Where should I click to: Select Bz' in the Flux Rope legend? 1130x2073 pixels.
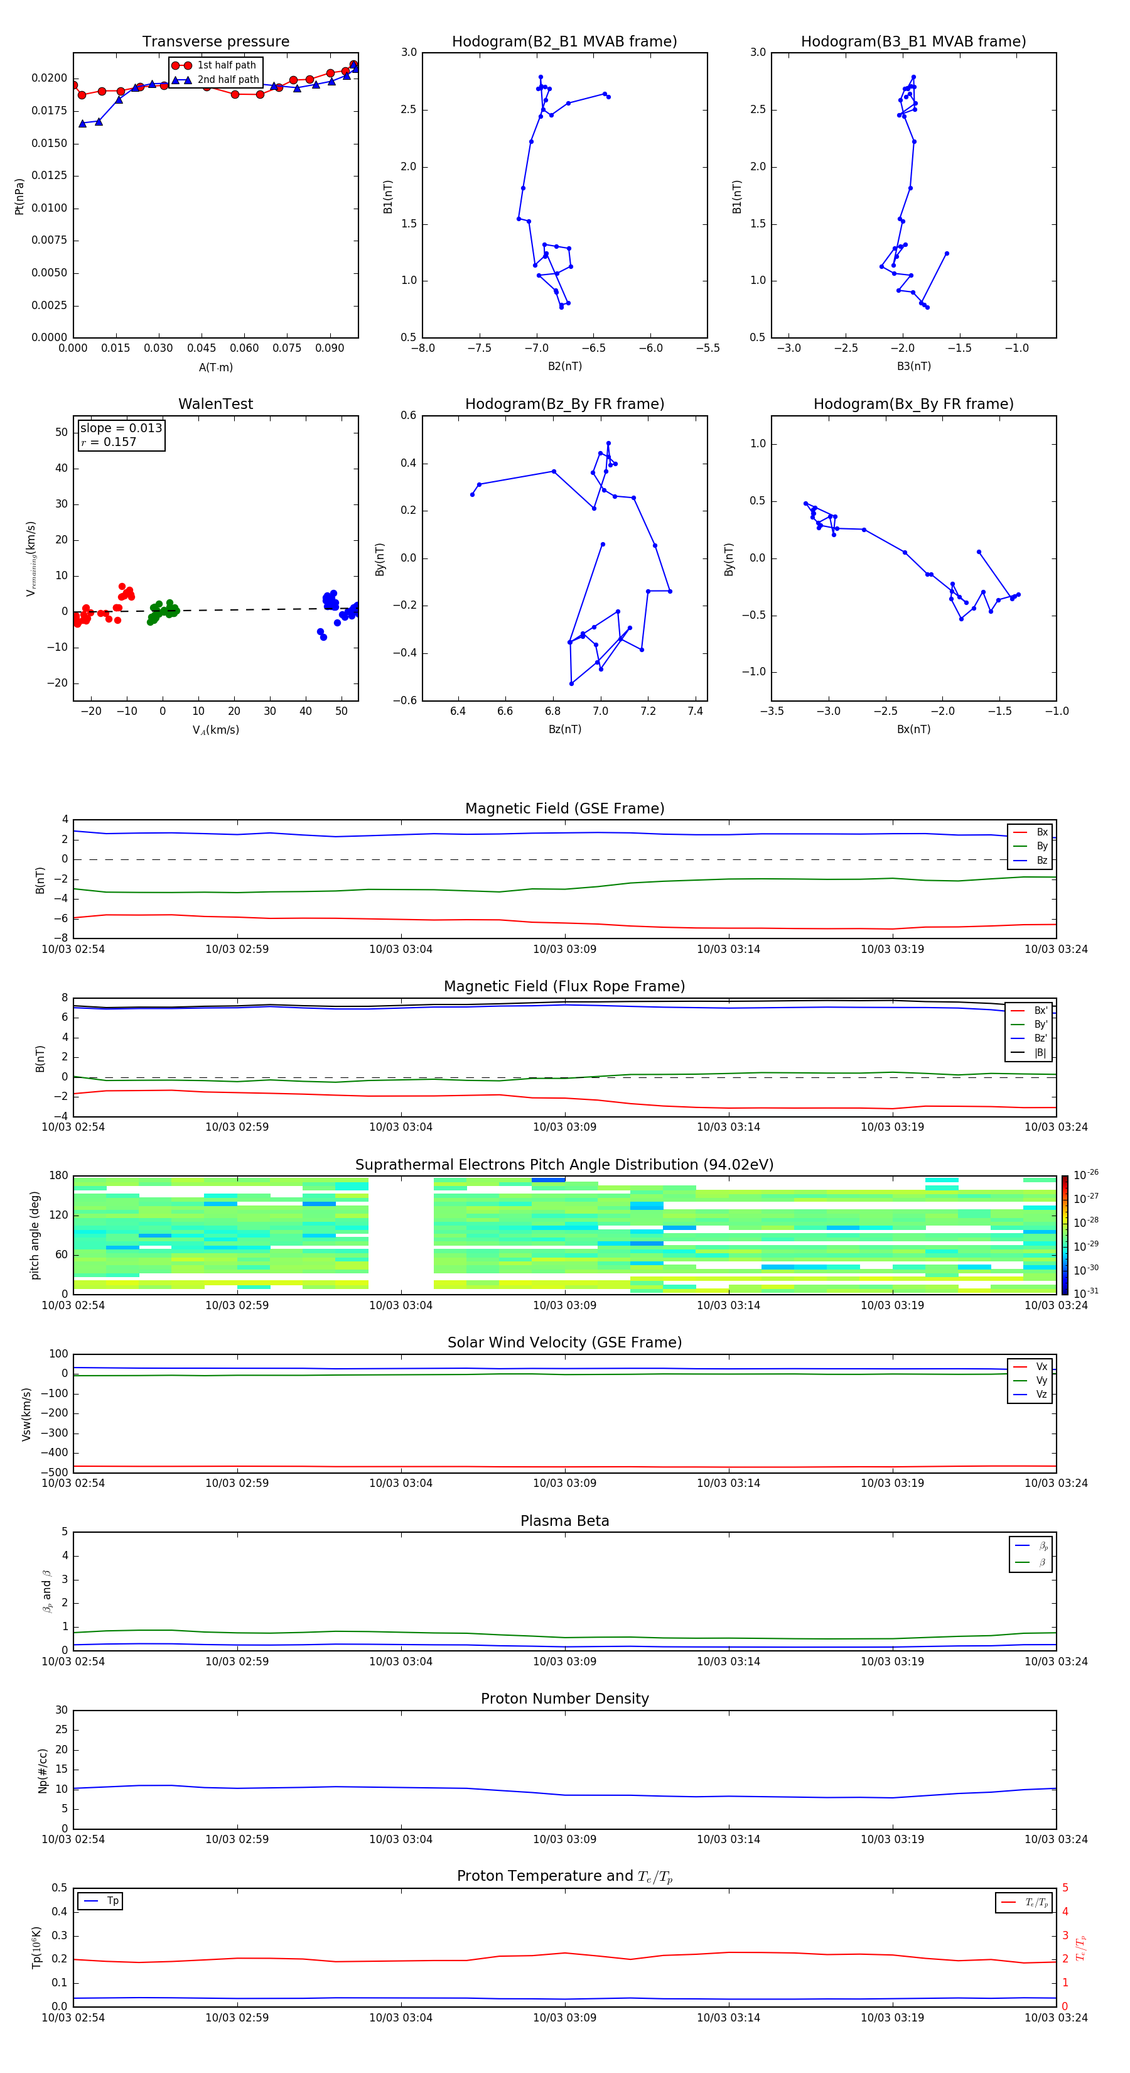tap(1030, 1038)
